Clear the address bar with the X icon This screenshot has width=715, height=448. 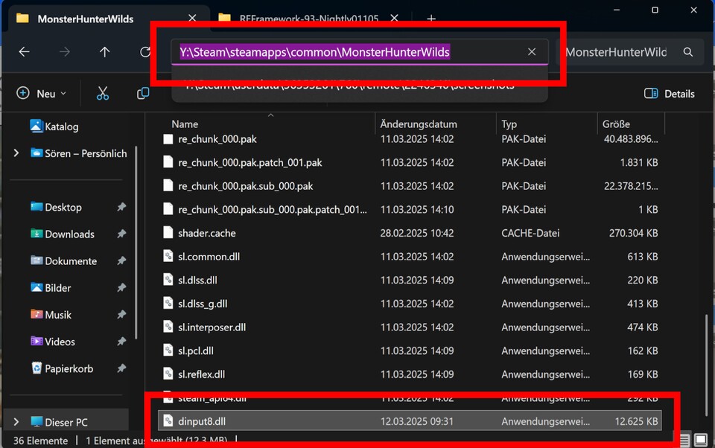[532, 51]
